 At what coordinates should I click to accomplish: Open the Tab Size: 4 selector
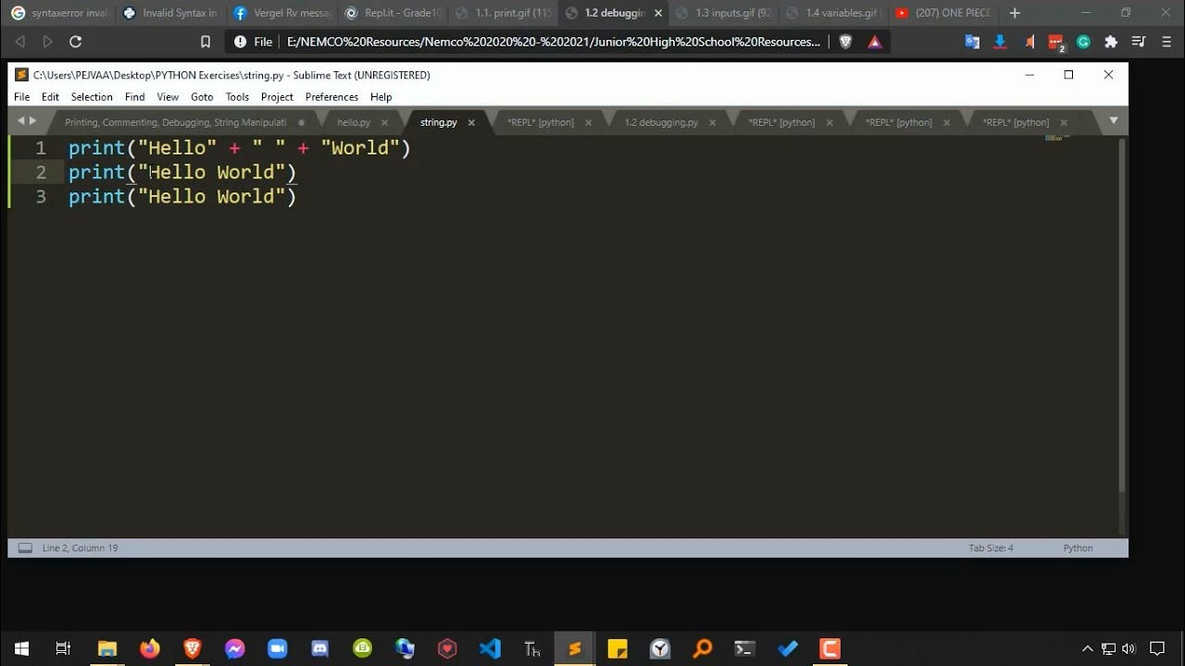[x=991, y=548]
